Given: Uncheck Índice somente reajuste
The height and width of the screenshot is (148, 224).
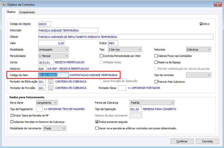Looking at the screenshot, I should (97, 122).
